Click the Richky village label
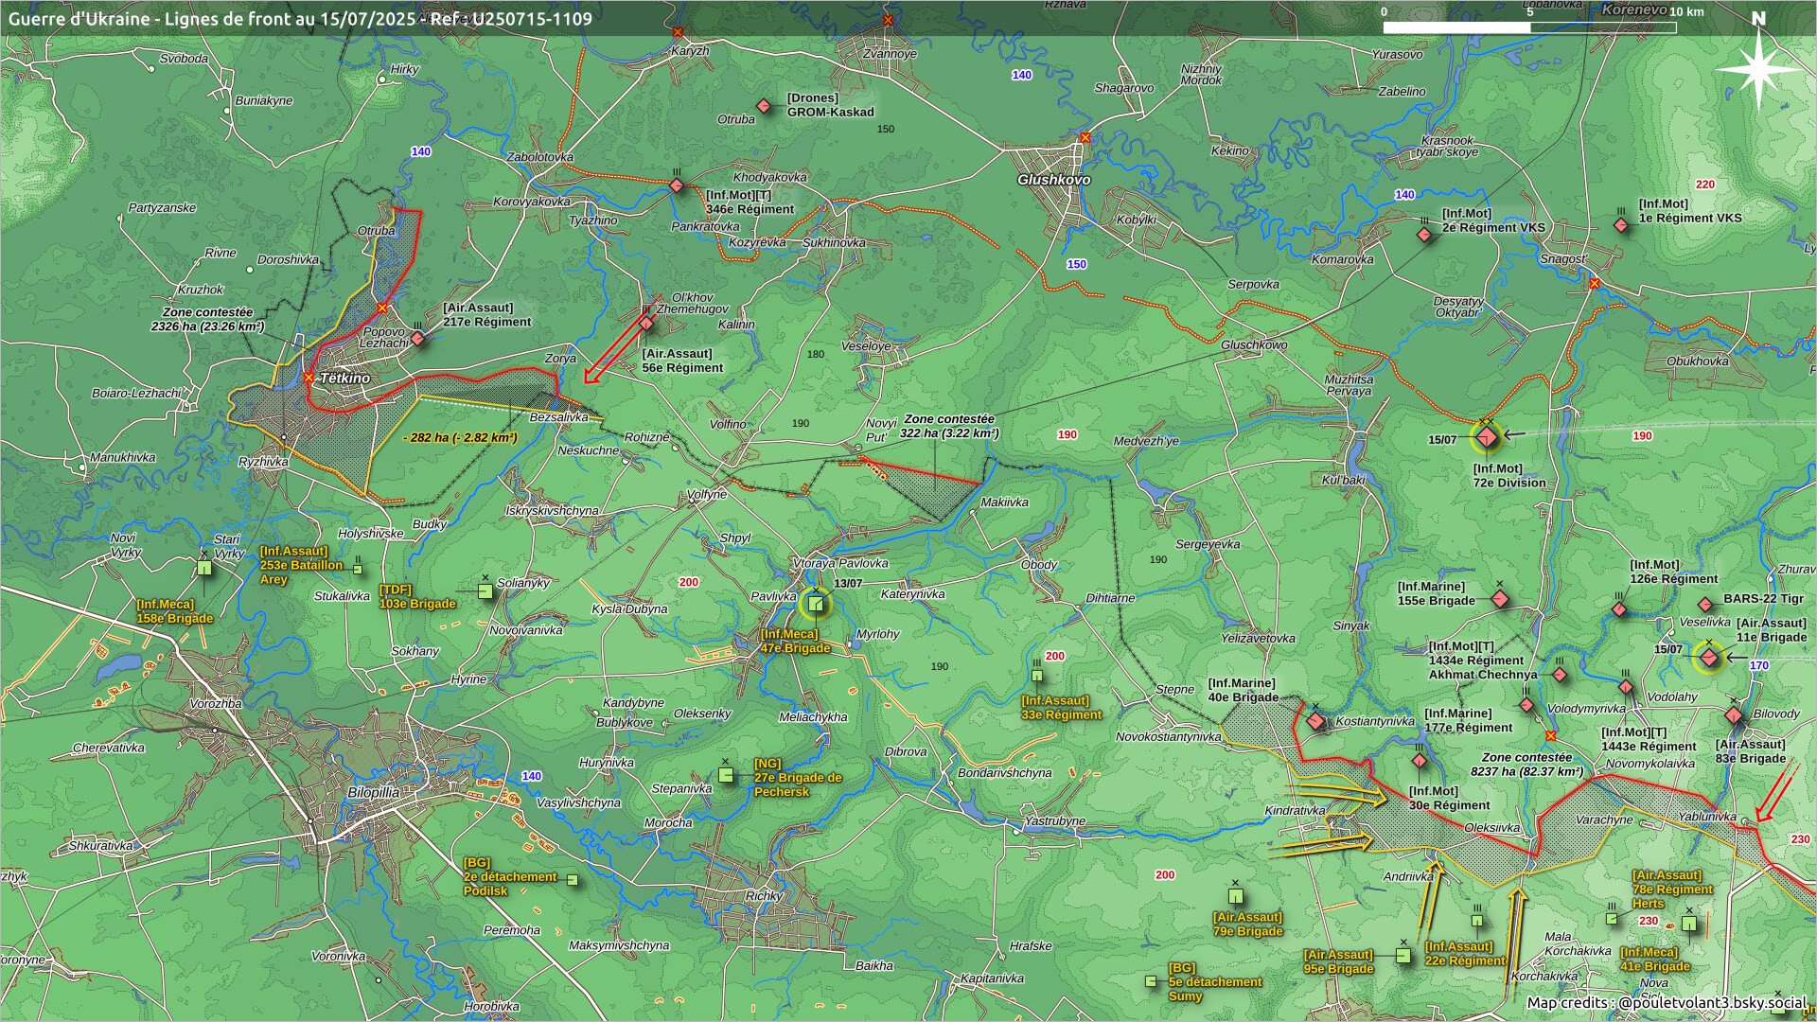Viewport: 1817px width, 1022px height. 765,895
